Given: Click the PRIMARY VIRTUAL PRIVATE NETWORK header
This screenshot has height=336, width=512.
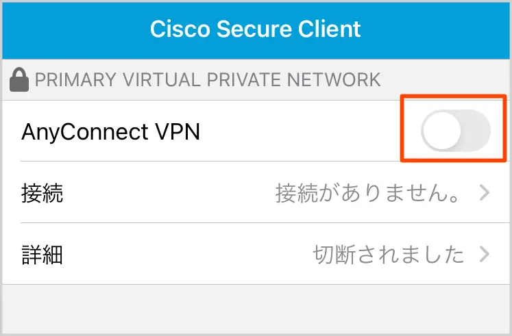Looking at the screenshot, I should point(207,80).
